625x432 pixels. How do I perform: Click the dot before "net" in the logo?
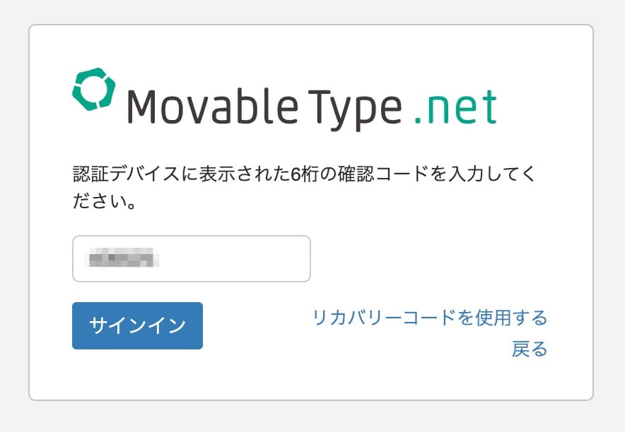coord(418,120)
